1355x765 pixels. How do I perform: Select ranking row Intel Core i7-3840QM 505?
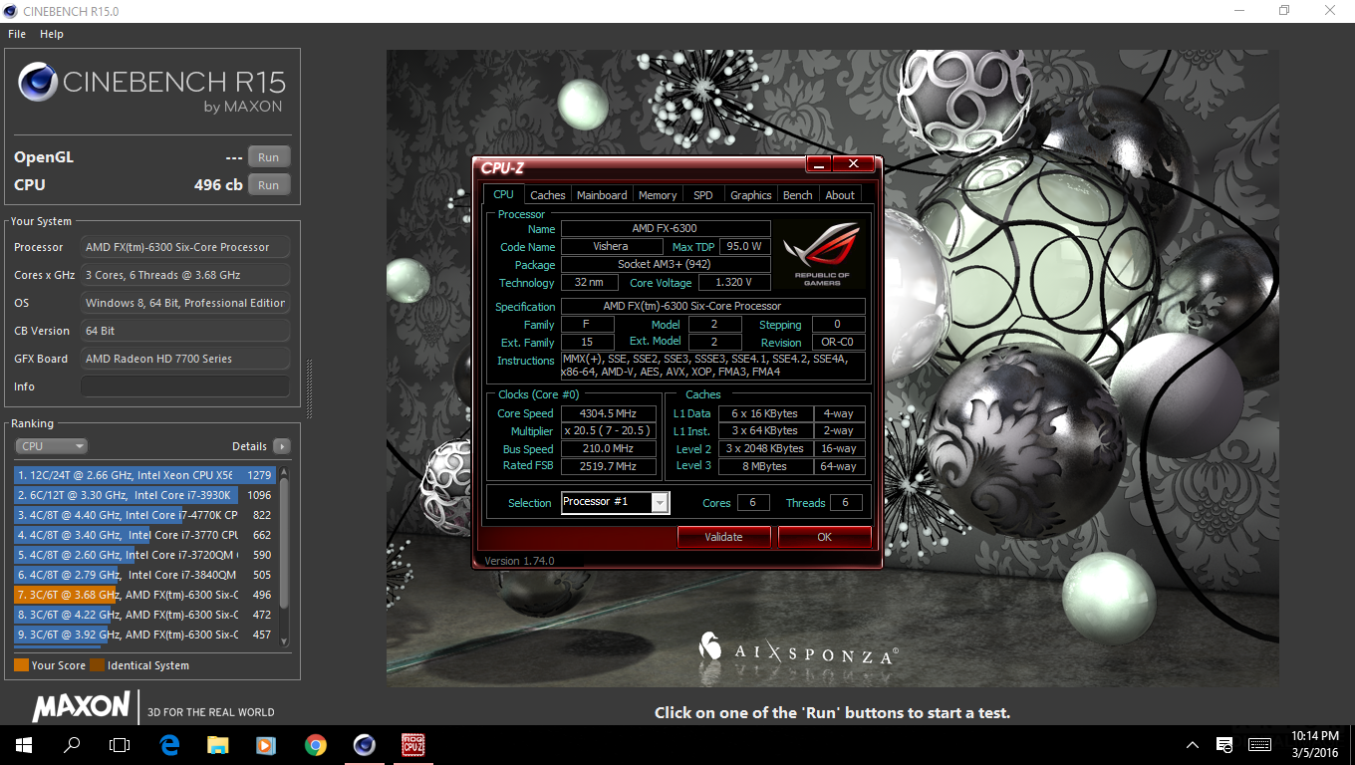tap(144, 575)
